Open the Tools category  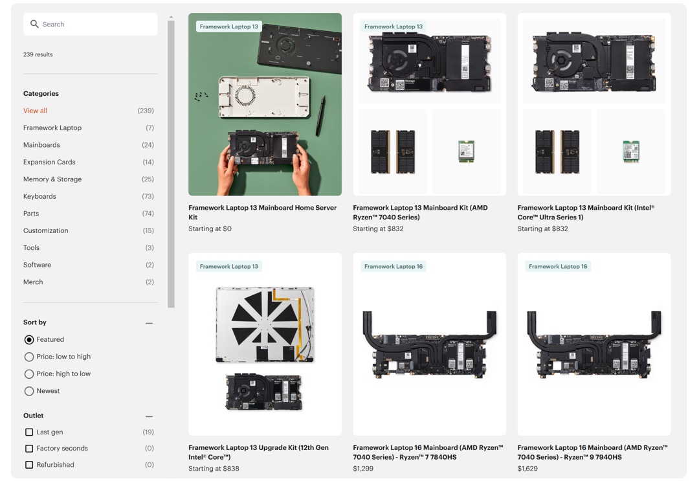click(x=31, y=248)
